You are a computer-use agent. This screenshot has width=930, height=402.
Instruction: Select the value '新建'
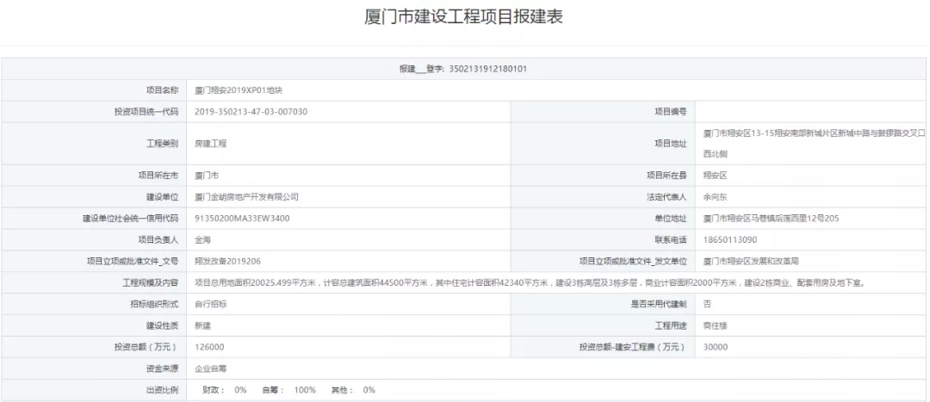point(203,325)
